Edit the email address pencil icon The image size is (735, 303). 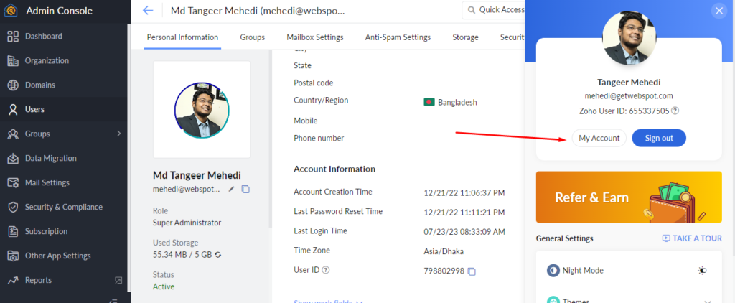(231, 189)
